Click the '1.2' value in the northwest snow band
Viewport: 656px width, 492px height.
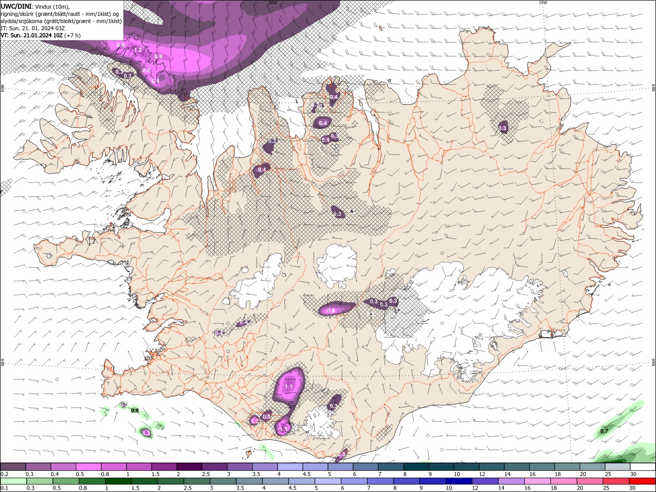138,50
